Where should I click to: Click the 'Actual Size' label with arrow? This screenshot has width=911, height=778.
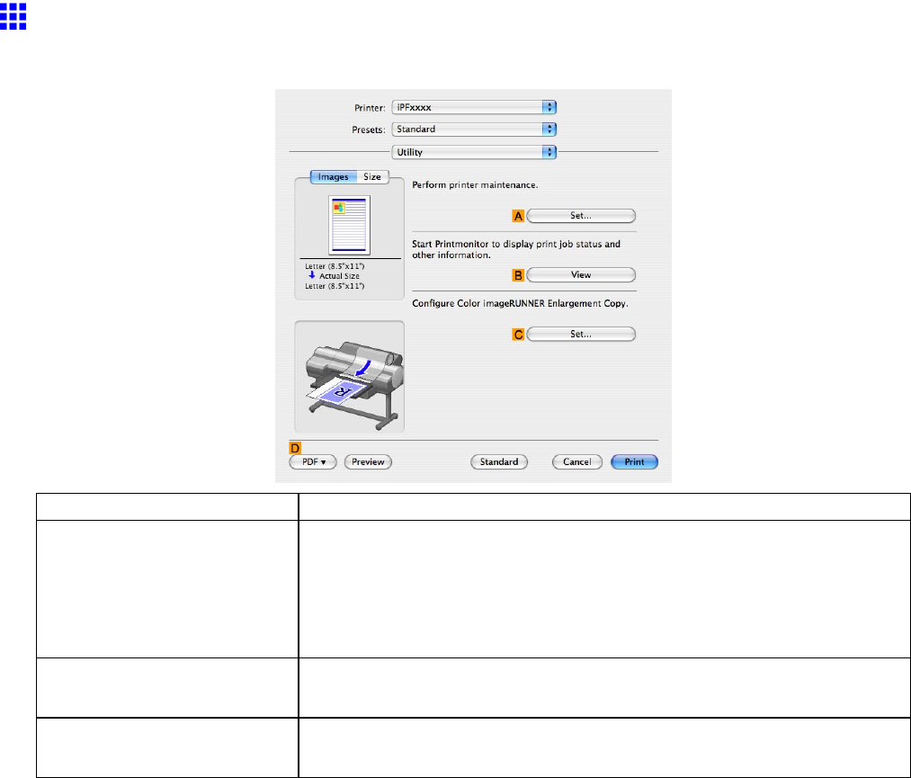click(x=334, y=276)
